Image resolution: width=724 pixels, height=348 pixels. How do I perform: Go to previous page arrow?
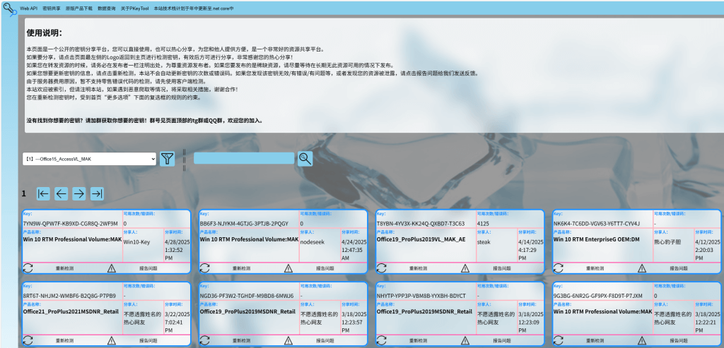pos(62,193)
